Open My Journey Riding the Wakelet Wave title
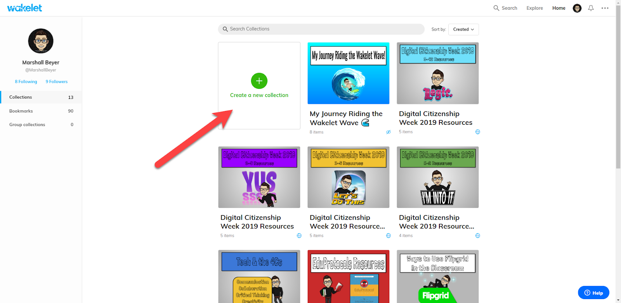621x303 pixels. click(346, 118)
